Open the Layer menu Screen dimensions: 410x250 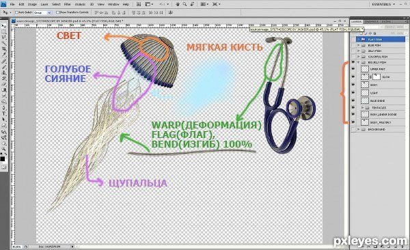tap(44, 4)
